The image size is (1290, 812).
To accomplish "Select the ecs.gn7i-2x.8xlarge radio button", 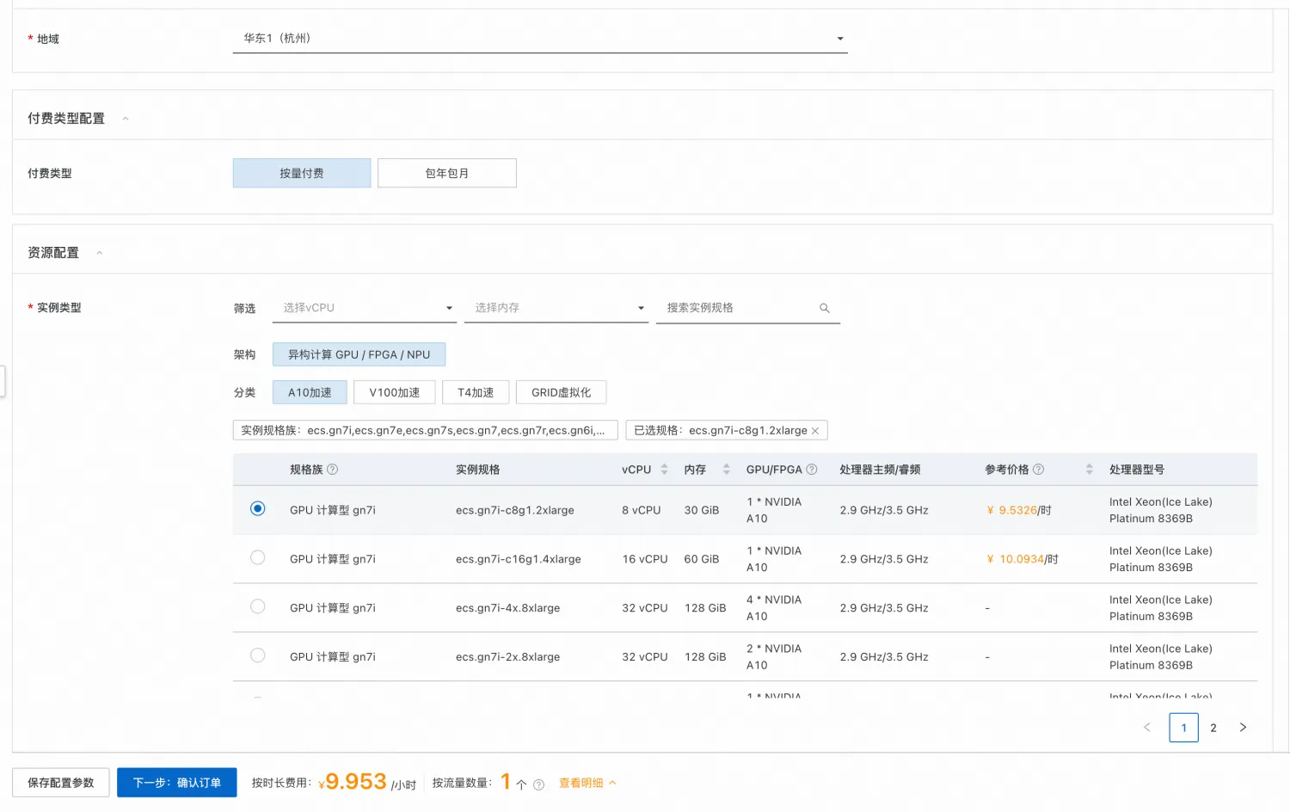I will [x=257, y=655].
